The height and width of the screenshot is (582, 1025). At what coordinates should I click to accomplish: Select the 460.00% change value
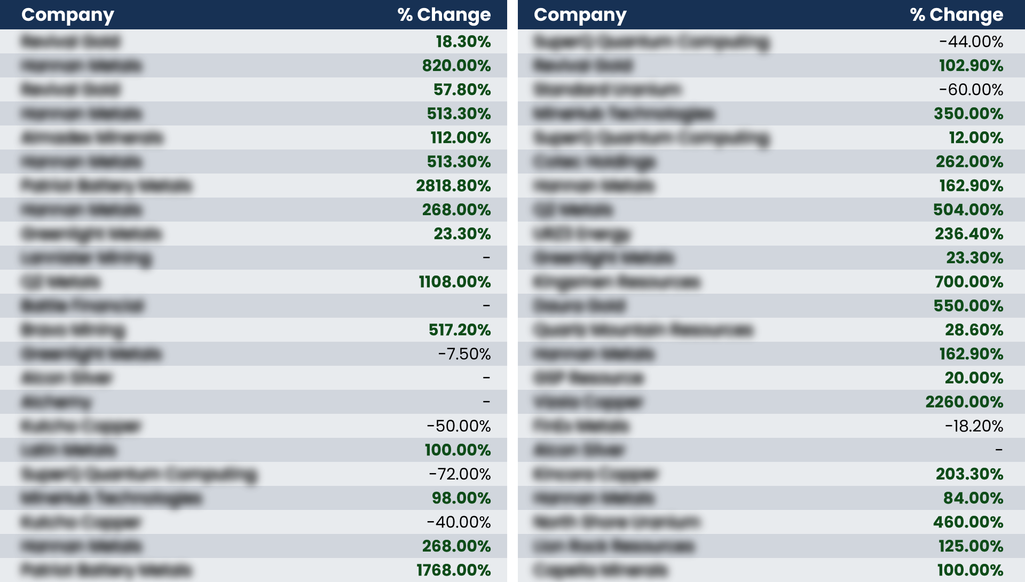968,522
